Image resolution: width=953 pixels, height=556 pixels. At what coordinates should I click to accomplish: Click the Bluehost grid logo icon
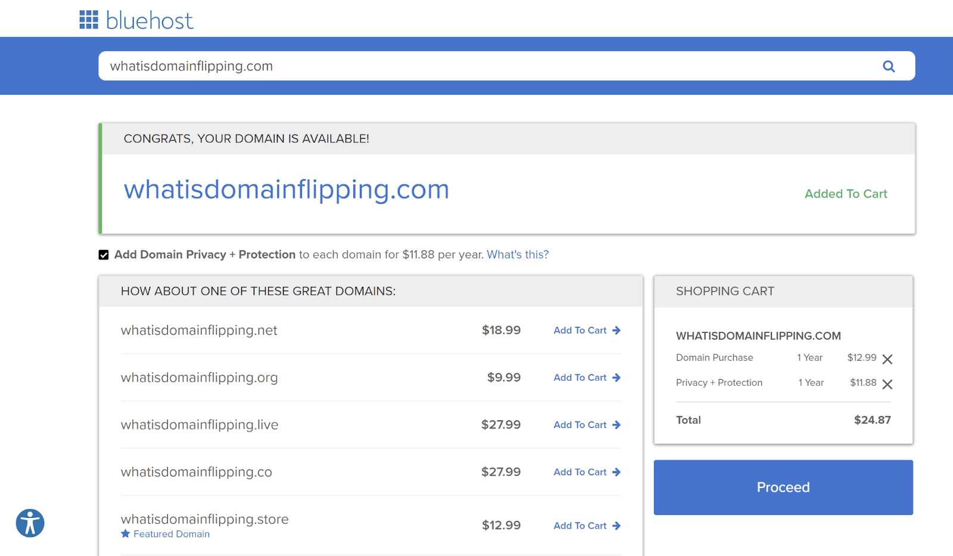pos(88,18)
